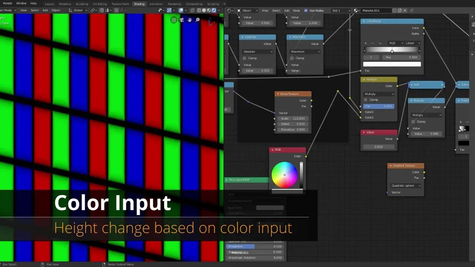Click the hand pan icon in the viewport

190,20
